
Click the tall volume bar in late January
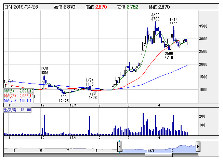pos(90,126)
